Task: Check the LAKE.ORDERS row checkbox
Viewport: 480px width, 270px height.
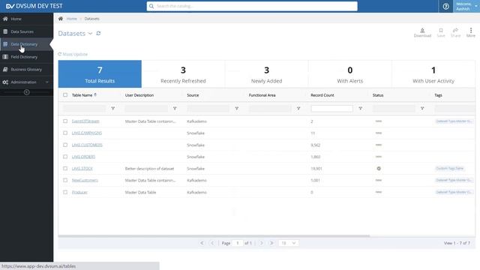Action: point(65,157)
